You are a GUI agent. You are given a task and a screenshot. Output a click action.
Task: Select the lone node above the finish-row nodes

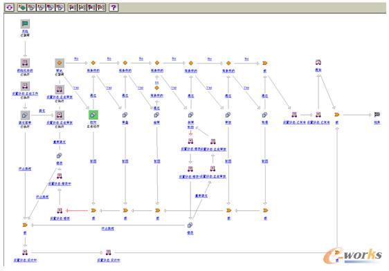[x=318, y=62]
